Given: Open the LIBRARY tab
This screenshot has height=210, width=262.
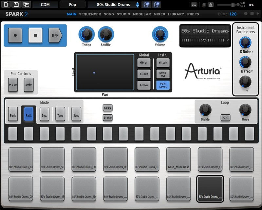Looking at the screenshot, I should click(x=176, y=14).
